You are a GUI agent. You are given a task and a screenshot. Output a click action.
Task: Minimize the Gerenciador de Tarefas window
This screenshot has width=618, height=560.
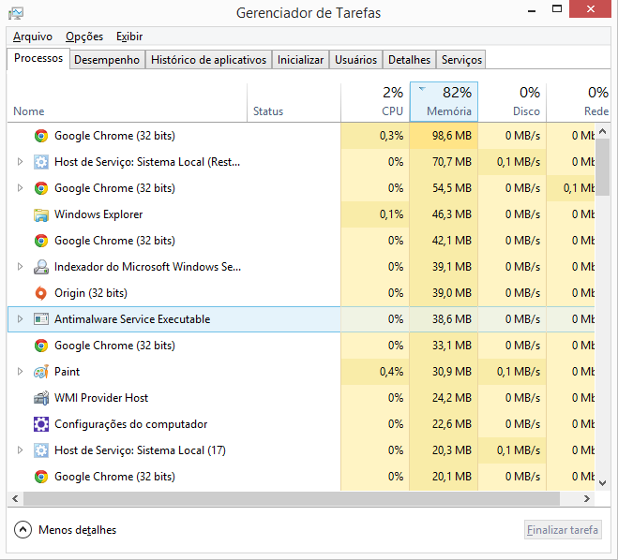tap(532, 9)
